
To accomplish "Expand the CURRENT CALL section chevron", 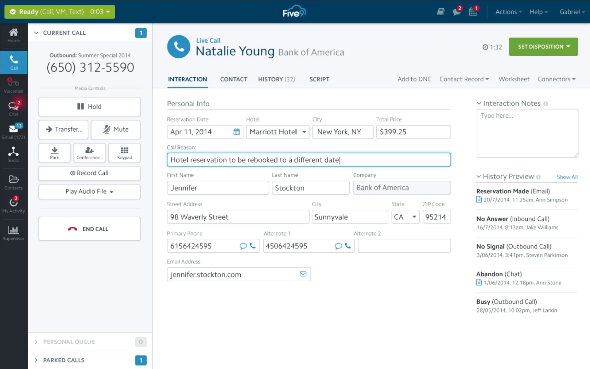I will coord(37,33).
